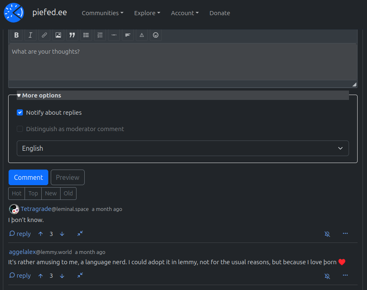Open the emoji picker in the toolbar
Screen dimensions: 367x290
coord(155,35)
